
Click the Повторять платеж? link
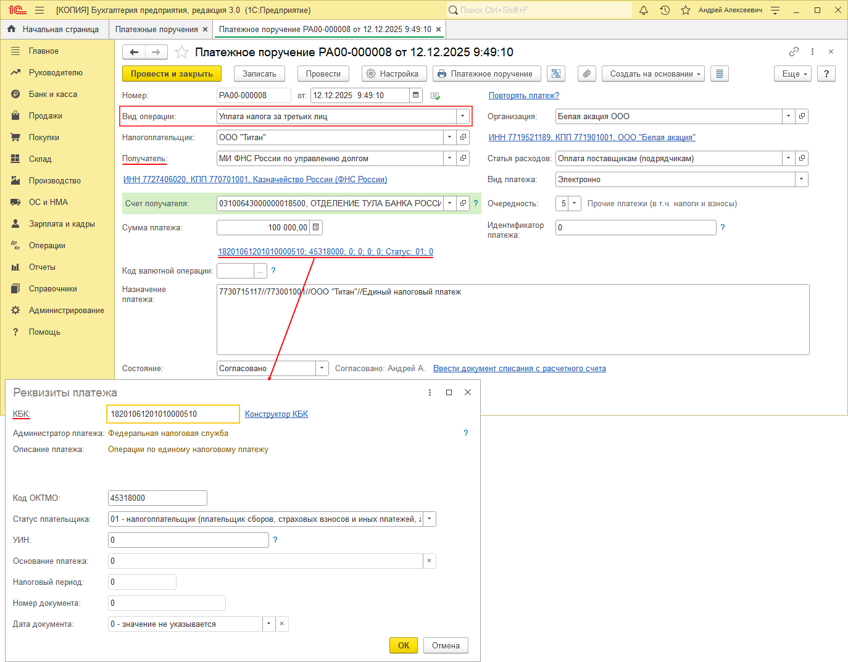pyautogui.click(x=524, y=95)
